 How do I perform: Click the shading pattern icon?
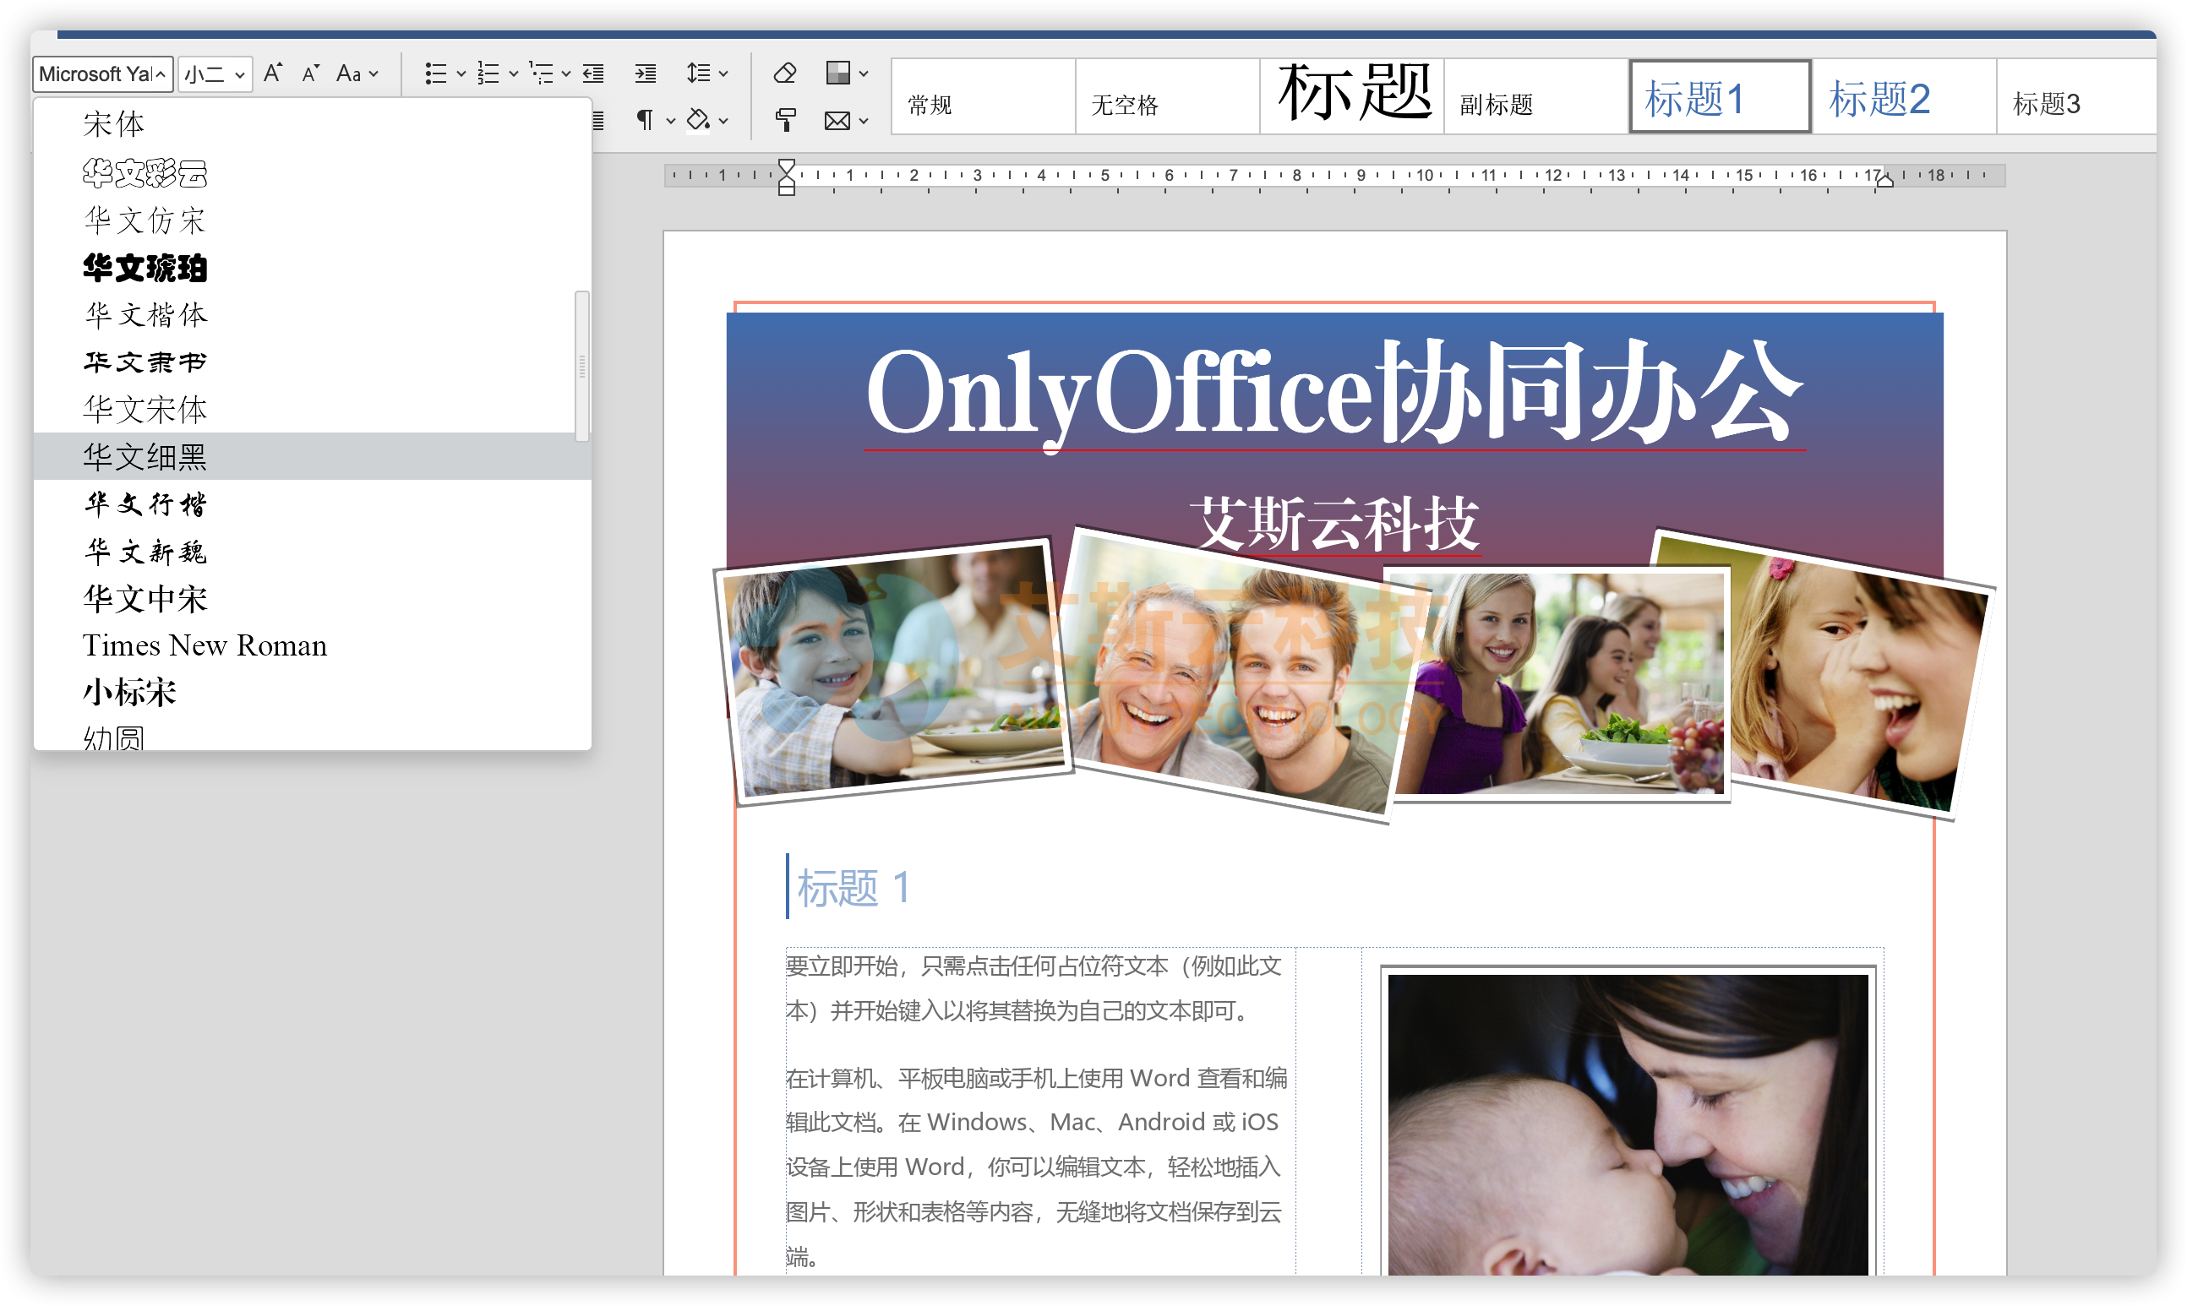(x=837, y=73)
